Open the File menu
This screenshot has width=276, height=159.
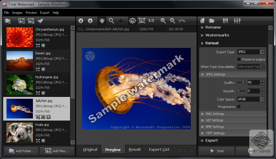click(6, 13)
